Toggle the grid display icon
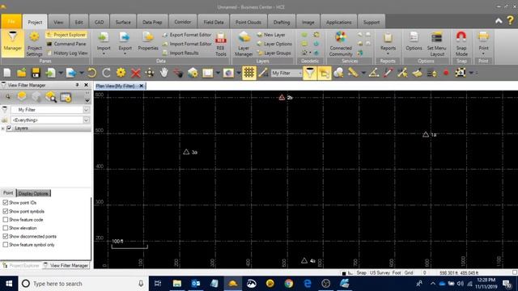 tap(249, 73)
